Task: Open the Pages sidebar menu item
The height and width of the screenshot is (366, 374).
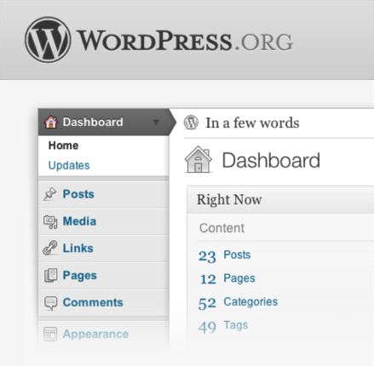Action: [104, 276]
